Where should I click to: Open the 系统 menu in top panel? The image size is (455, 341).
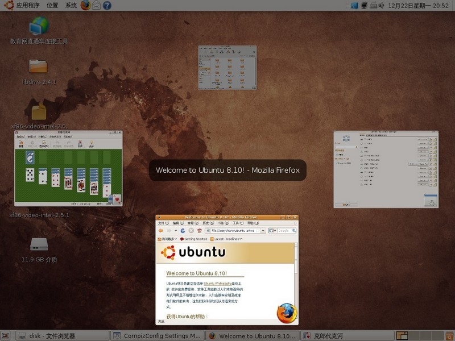pyautogui.click(x=71, y=5)
